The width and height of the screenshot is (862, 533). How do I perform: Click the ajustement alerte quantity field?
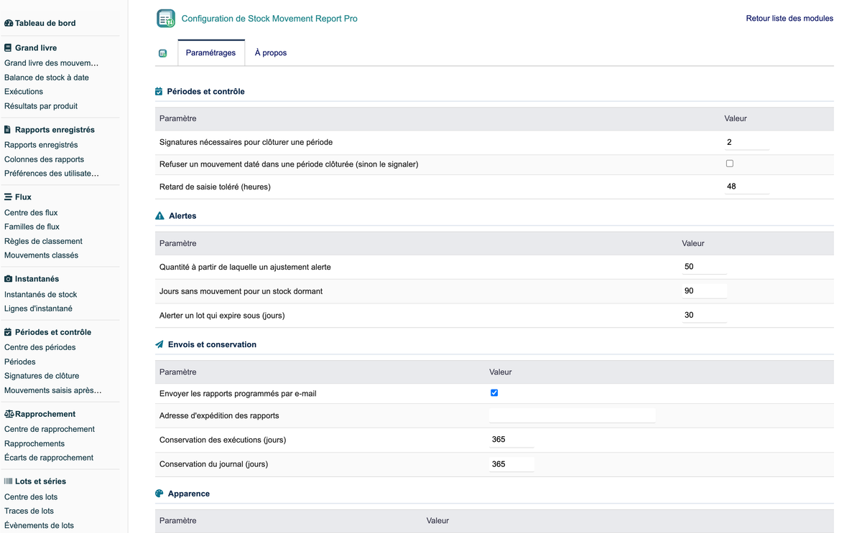705,267
